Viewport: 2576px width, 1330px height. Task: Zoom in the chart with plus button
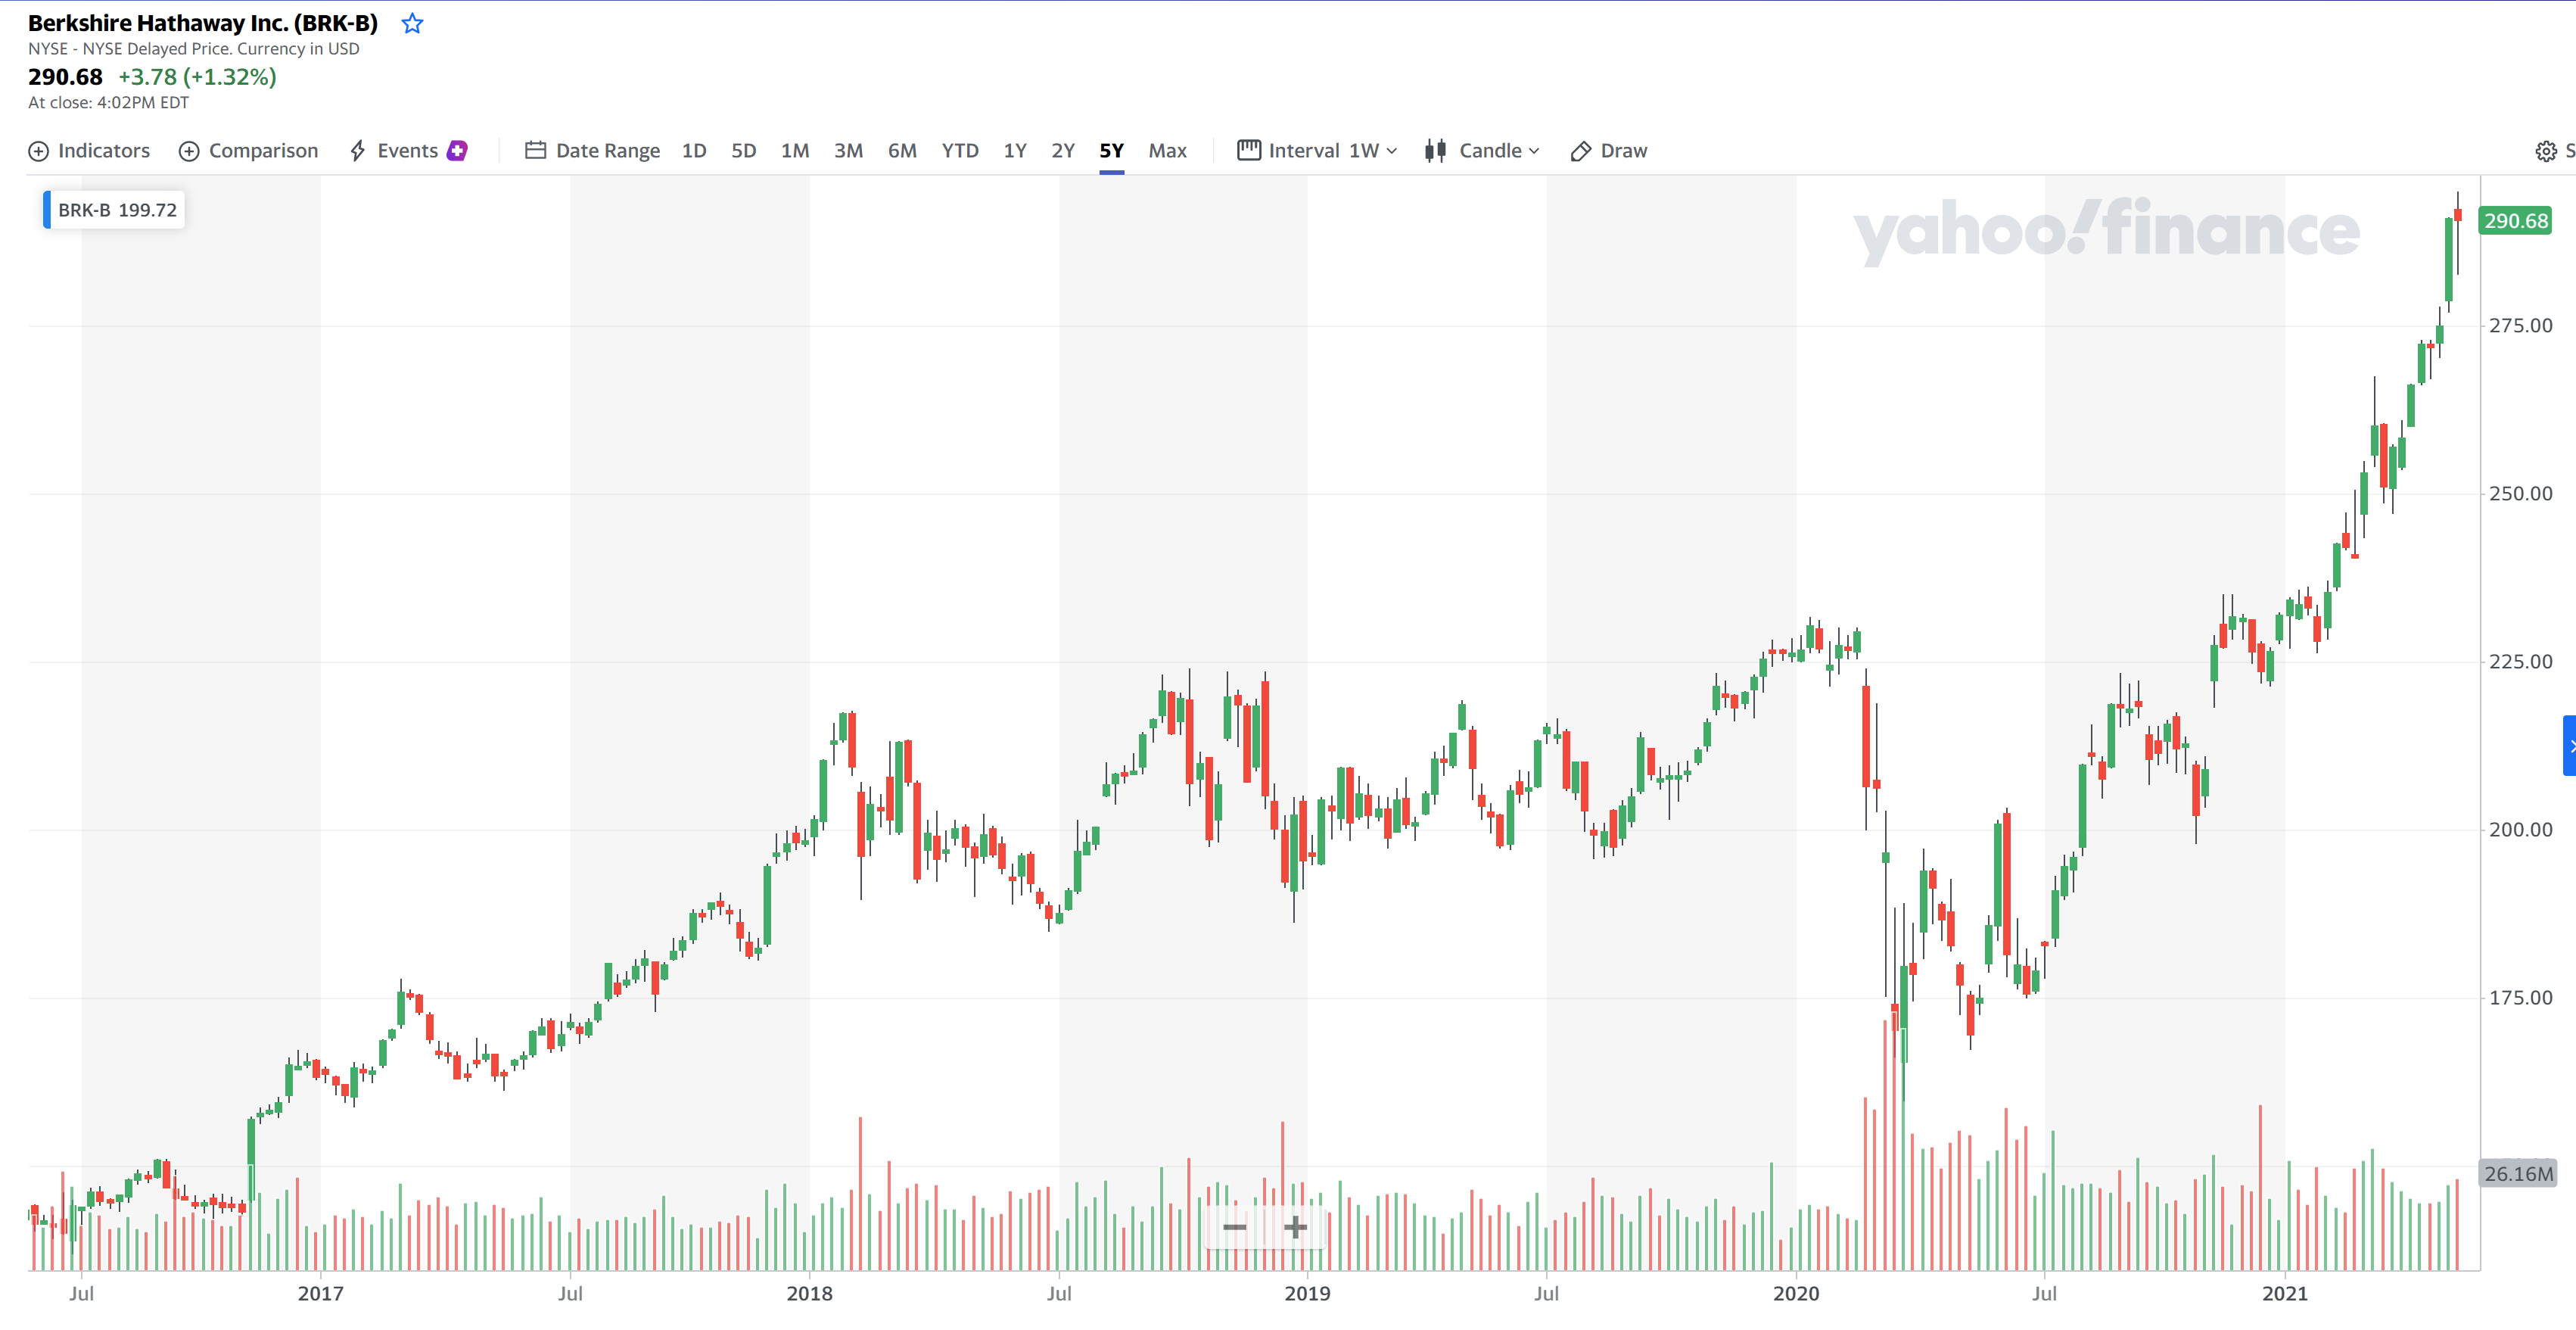(1295, 1227)
